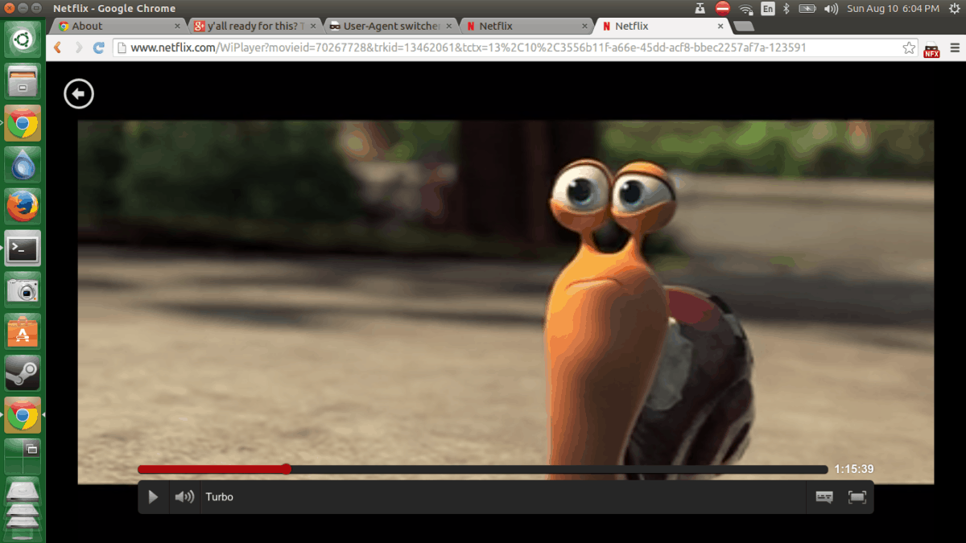The height and width of the screenshot is (543, 966).
Task: Seek within the red played progress section
Action: (209, 469)
